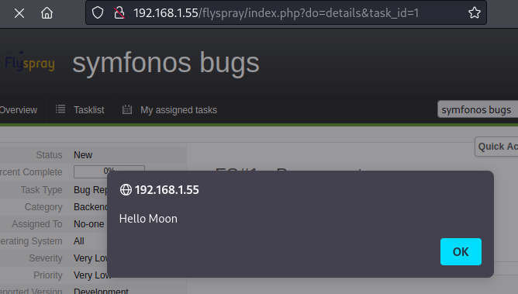
Task: Click the My assigned tasks calendar icon
Action: (127, 109)
